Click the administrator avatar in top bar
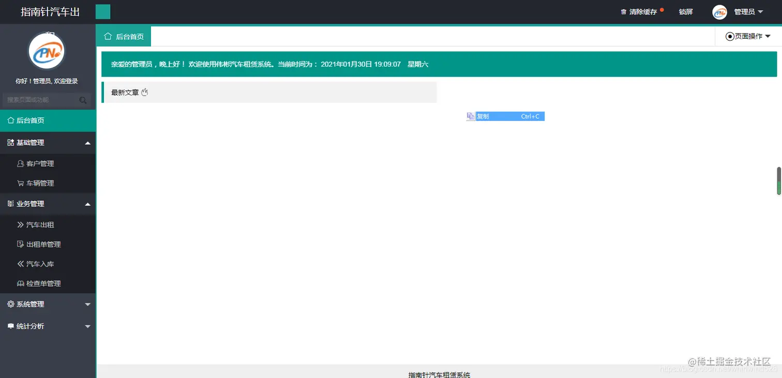 (x=719, y=12)
